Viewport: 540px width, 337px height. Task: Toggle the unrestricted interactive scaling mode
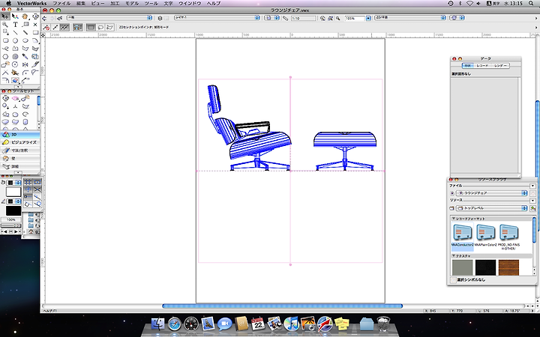coord(64,27)
